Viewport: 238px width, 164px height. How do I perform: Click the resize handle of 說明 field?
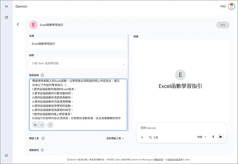click(x=124, y=64)
